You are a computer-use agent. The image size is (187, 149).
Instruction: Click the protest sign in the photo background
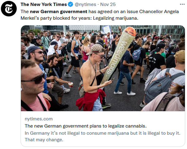(107, 30)
